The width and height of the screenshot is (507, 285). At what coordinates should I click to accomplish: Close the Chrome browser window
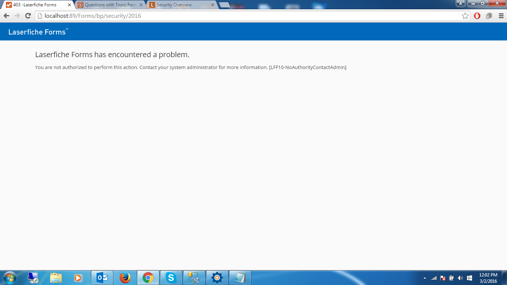(497, 3)
